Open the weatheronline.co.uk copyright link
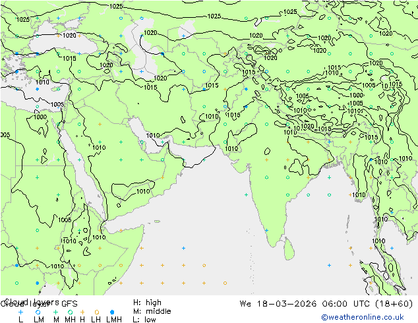Screen dimensions: 418x323 (362, 317)
